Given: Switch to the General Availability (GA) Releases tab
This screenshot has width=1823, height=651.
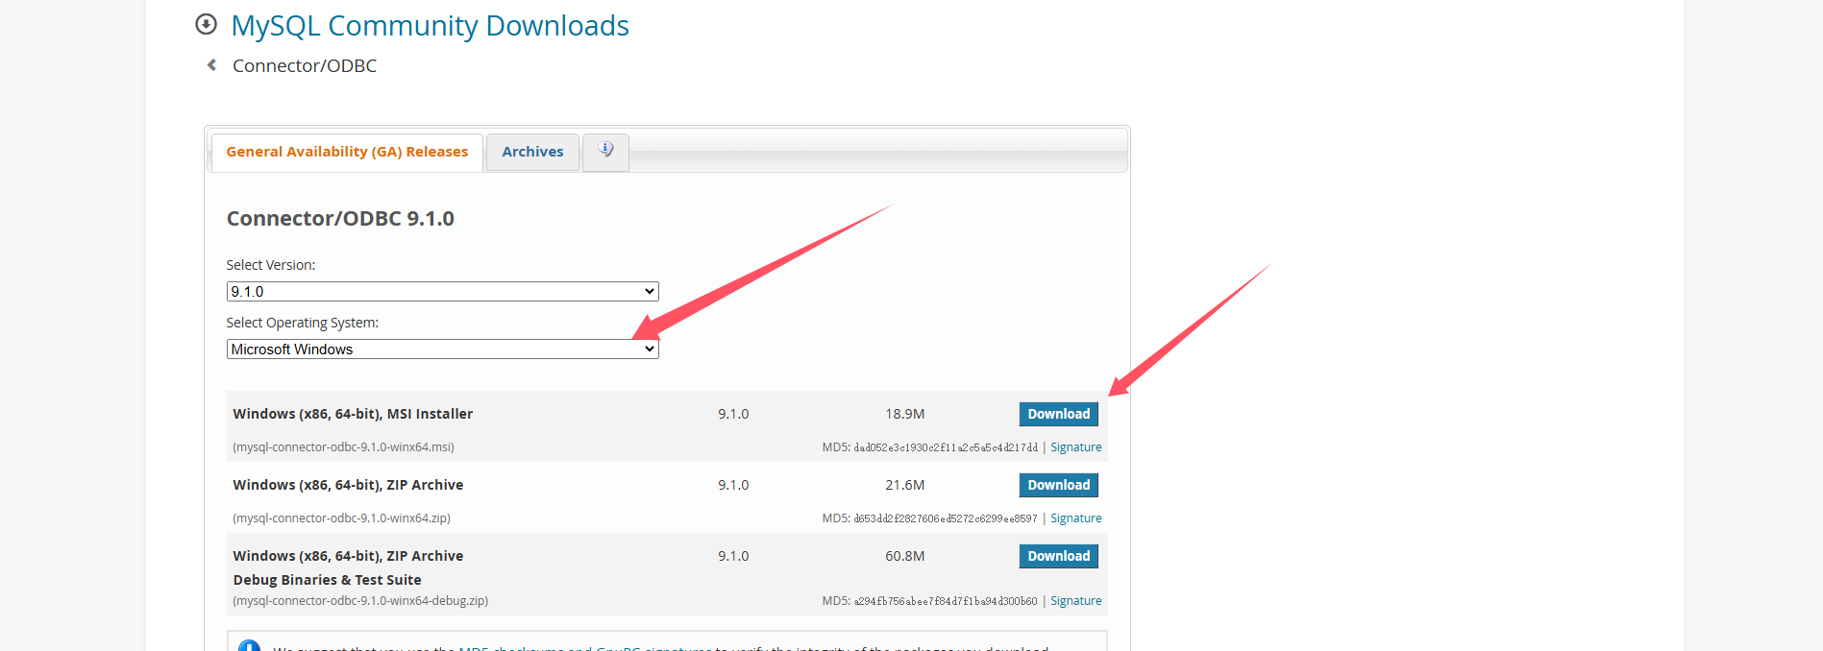Looking at the screenshot, I should 347,152.
